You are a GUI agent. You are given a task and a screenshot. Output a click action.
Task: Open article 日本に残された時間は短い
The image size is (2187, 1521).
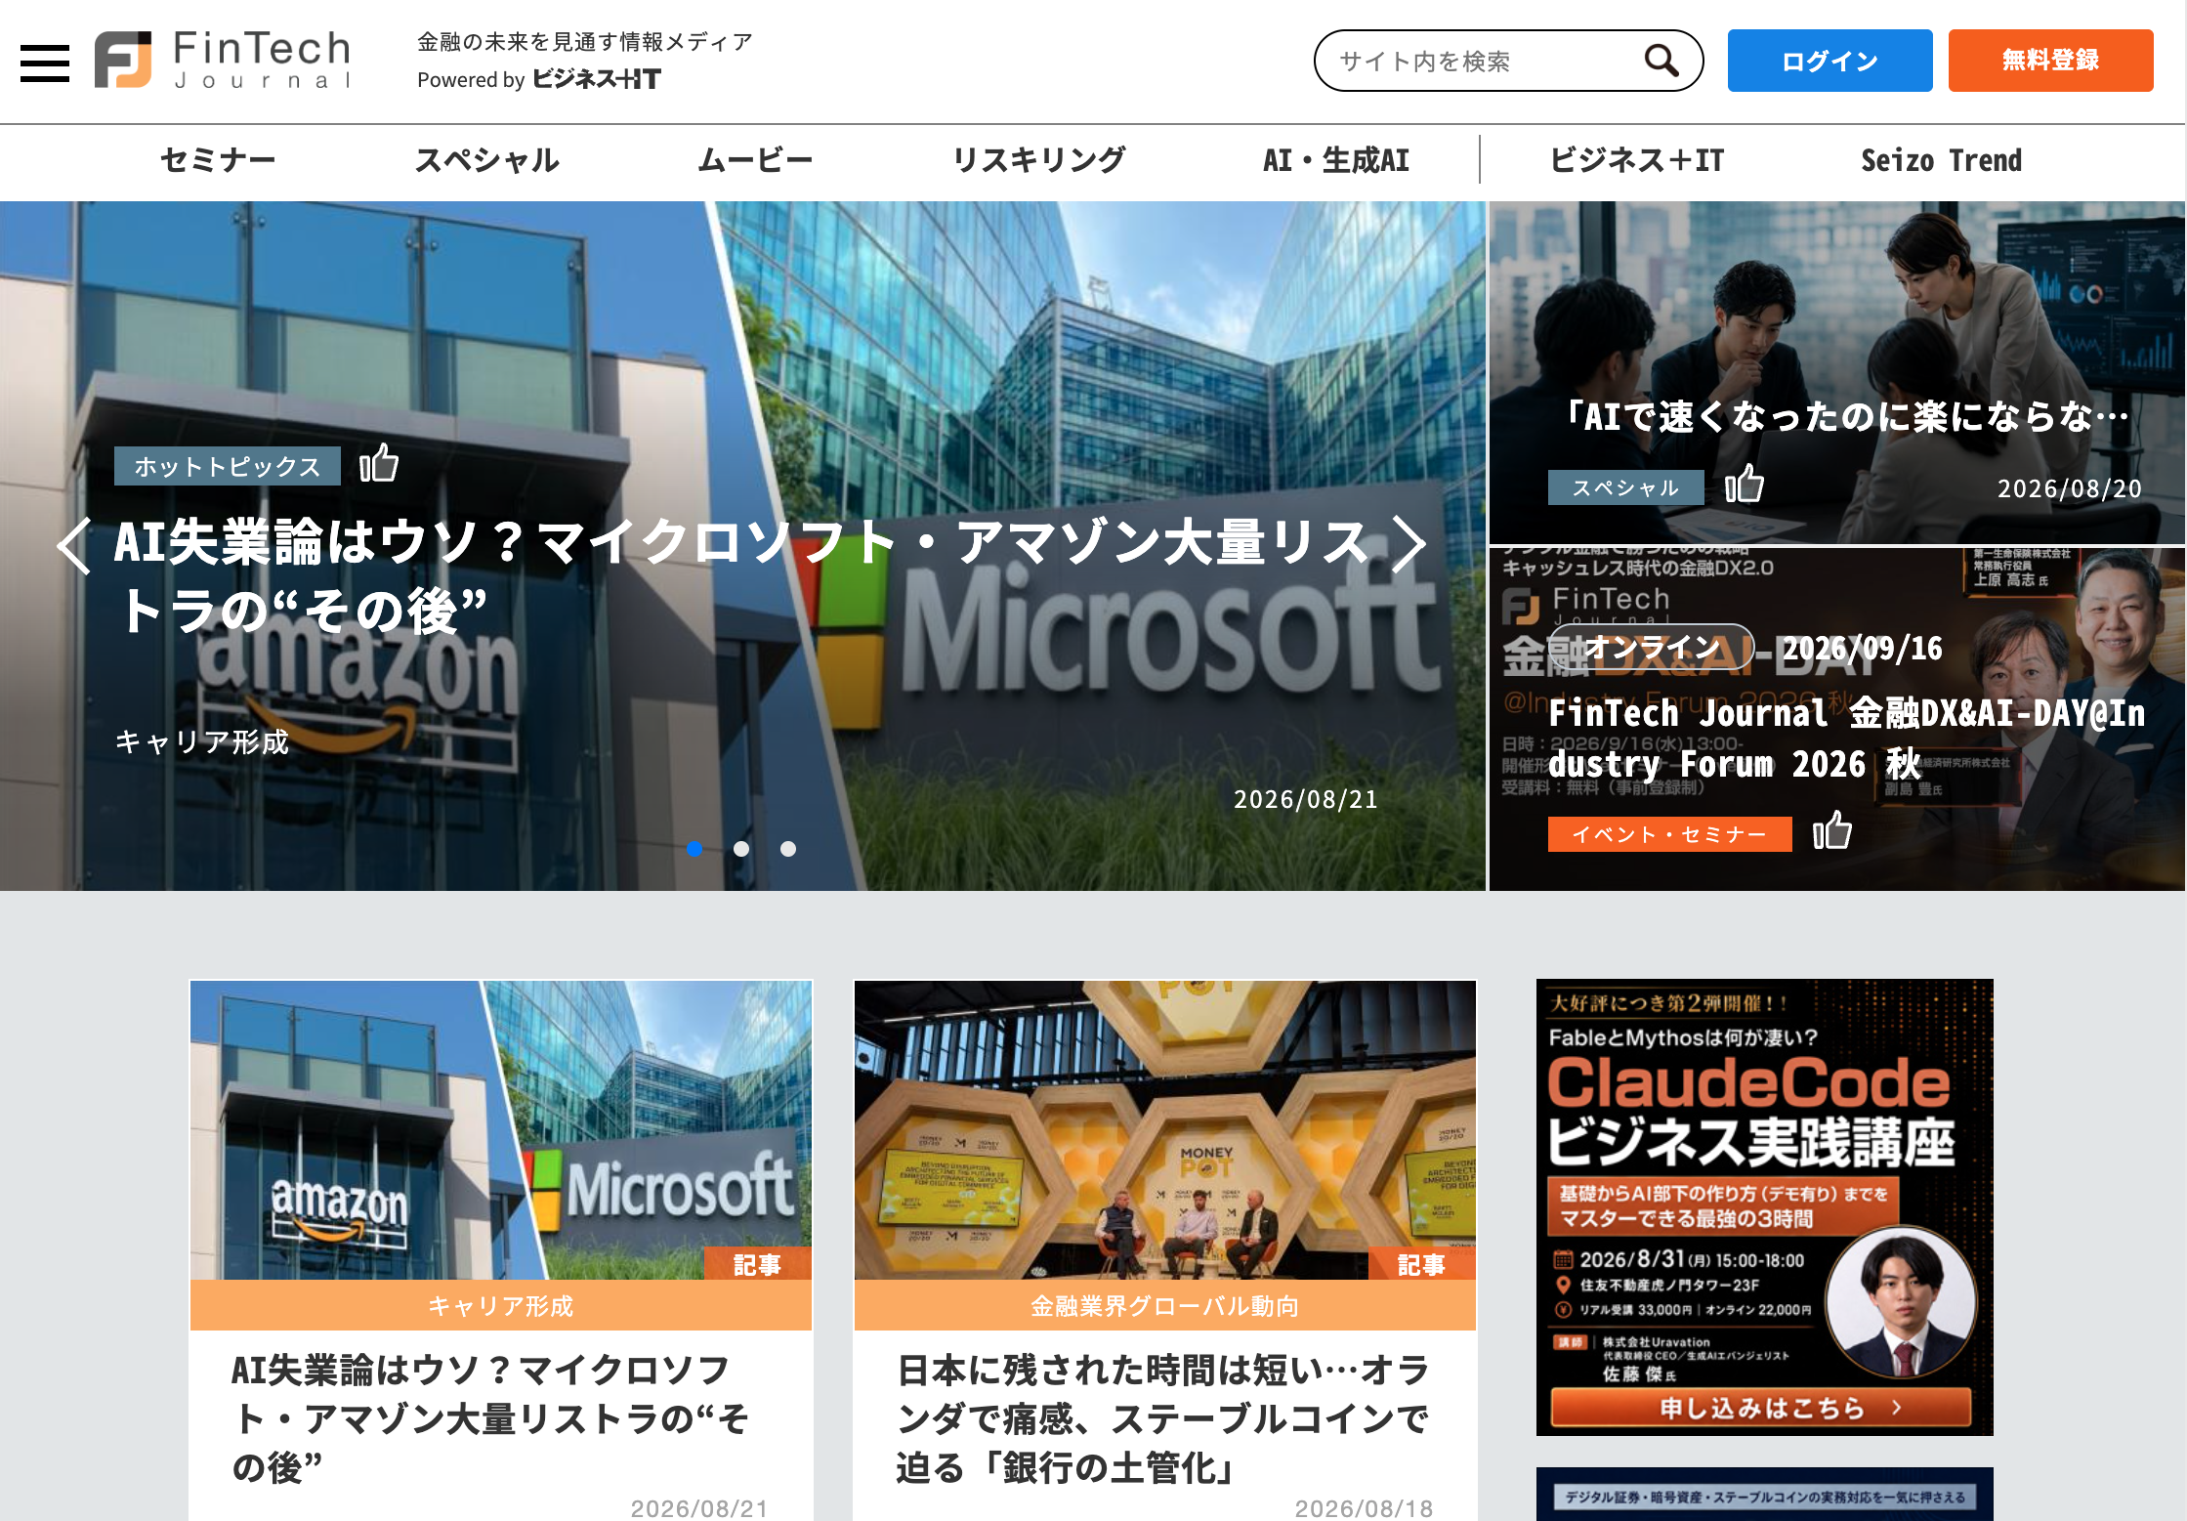[1162, 1418]
